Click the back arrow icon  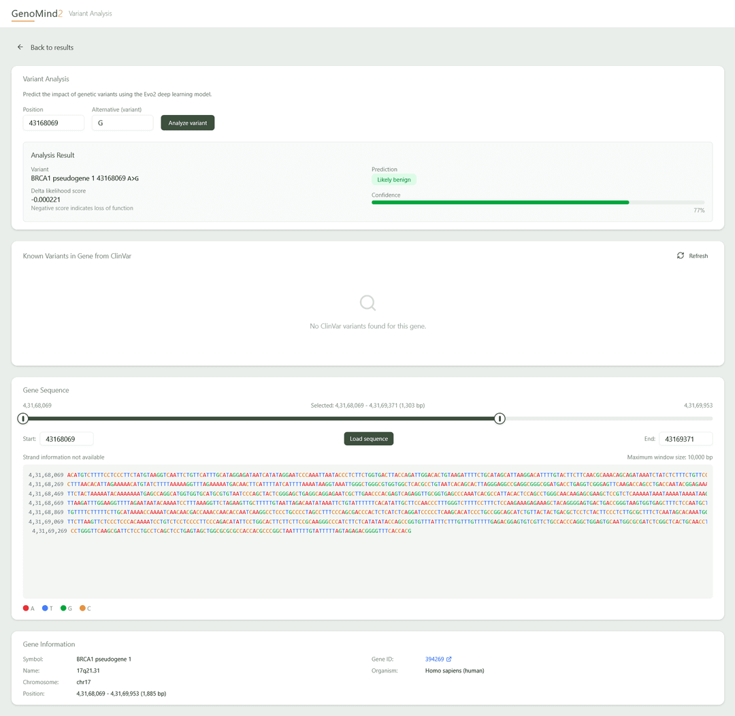pyautogui.click(x=20, y=48)
